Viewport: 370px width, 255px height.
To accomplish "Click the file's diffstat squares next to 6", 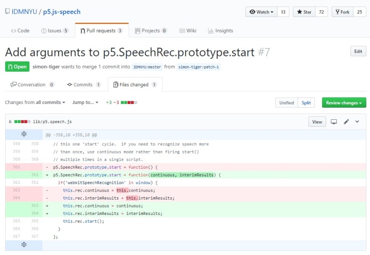I will pos(22,122).
